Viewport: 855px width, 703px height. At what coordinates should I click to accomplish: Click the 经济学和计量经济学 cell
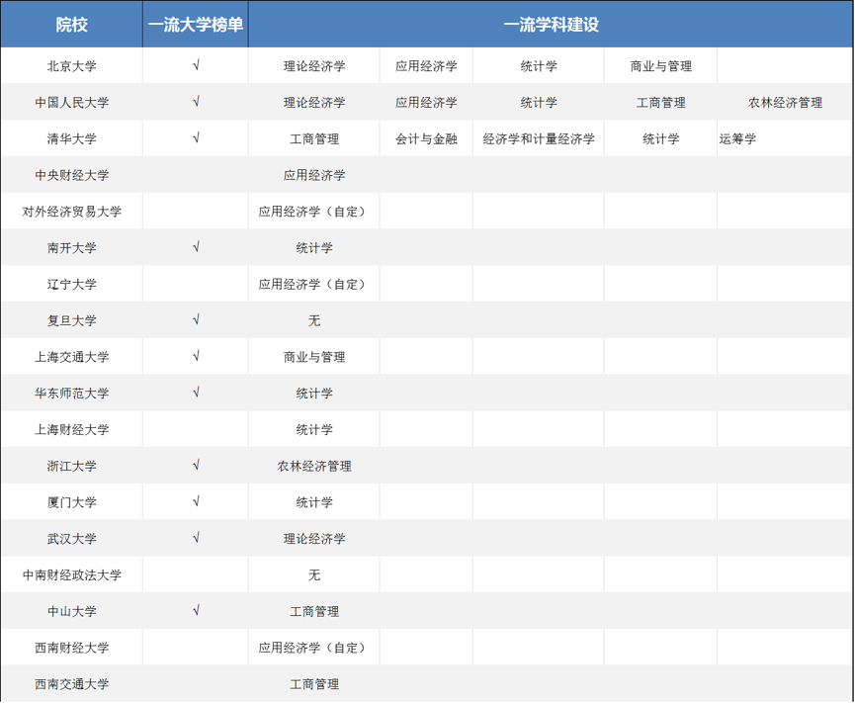point(538,138)
